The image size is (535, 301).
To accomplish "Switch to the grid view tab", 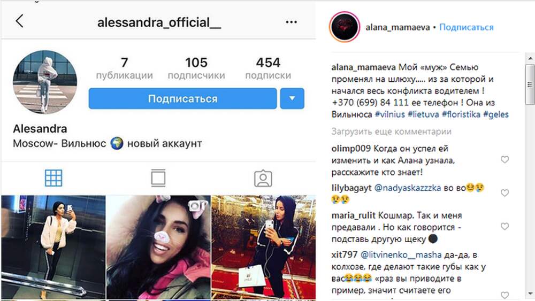I will (53, 178).
